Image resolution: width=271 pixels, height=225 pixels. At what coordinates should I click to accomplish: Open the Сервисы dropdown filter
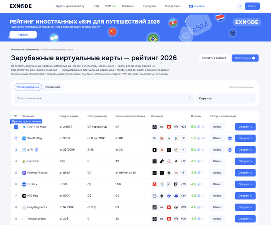[x=226, y=98]
